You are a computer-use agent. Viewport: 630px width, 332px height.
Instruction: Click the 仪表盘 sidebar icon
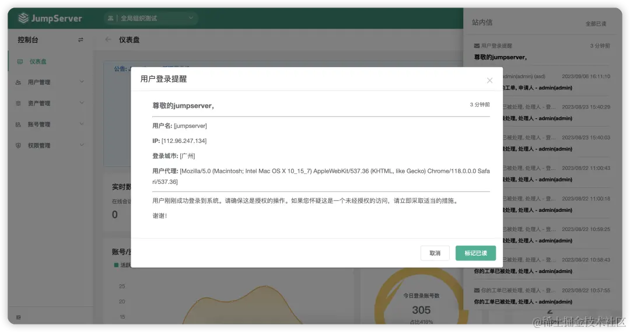tap(20, 61)
